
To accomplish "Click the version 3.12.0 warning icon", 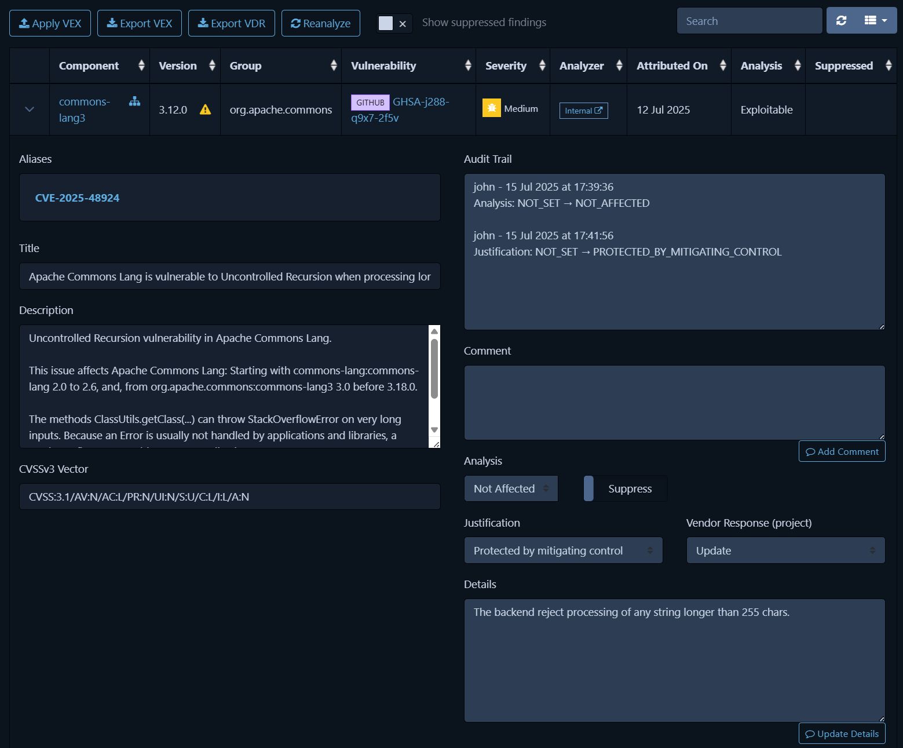I will [205, 110].
